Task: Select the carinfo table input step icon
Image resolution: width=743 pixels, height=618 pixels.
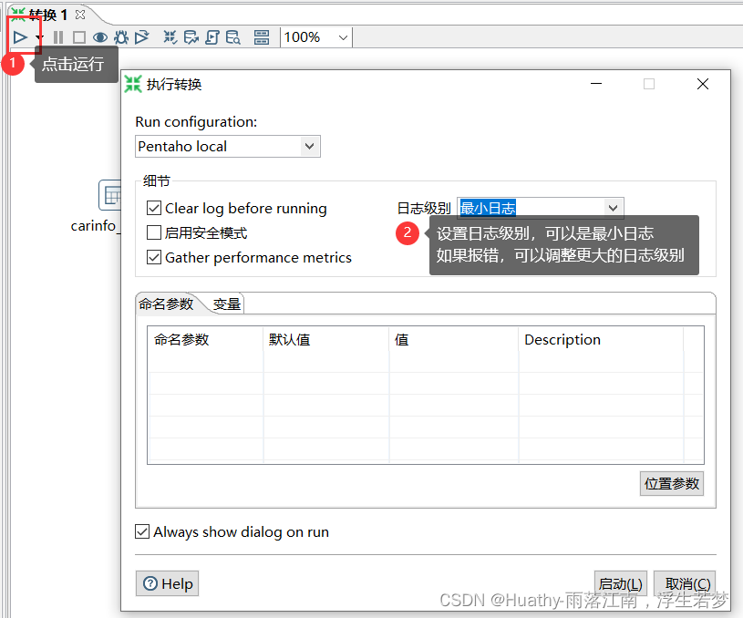Action: 110,195
